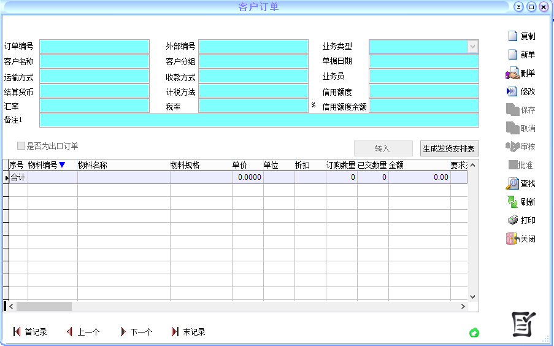Click the 复制 (Copy) icon

(513, 36)
